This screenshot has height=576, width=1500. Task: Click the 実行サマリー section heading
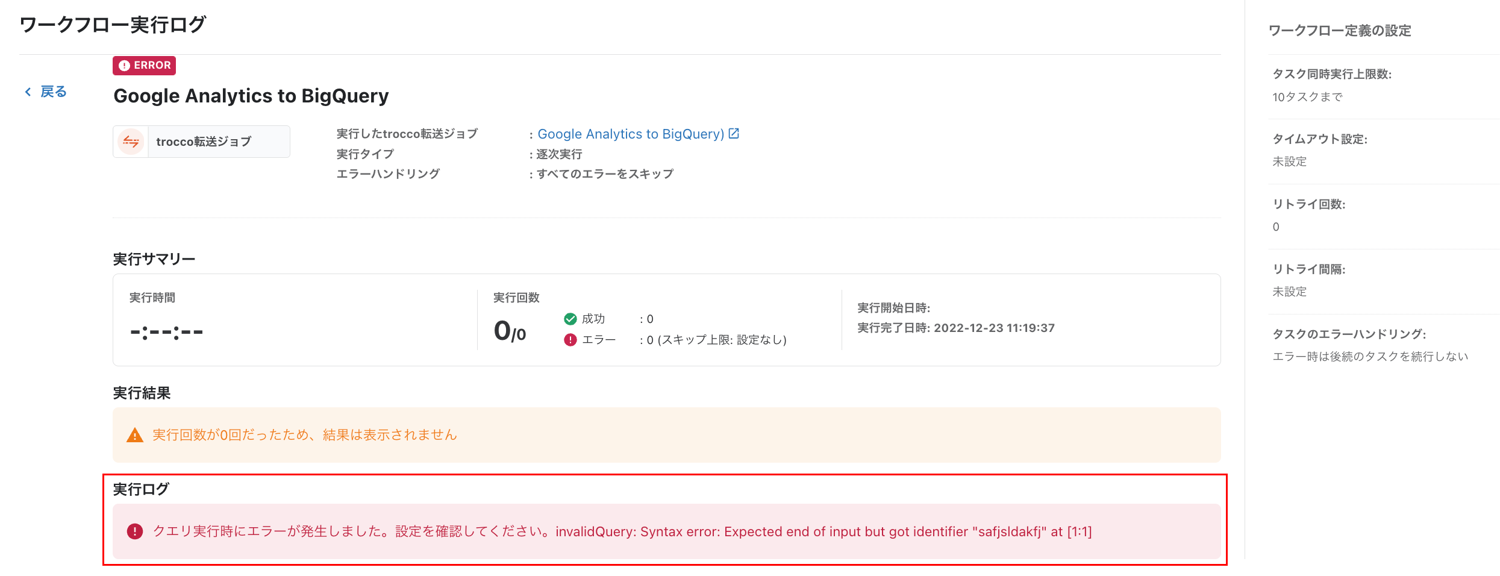154,259
